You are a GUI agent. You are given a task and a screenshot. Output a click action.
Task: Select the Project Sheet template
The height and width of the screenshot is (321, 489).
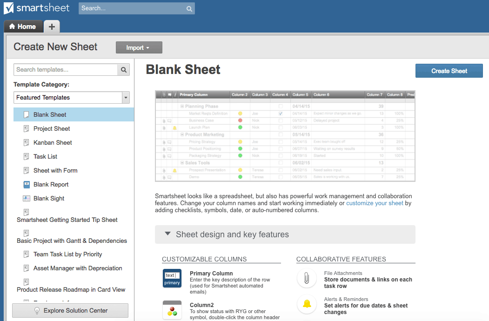51,128
